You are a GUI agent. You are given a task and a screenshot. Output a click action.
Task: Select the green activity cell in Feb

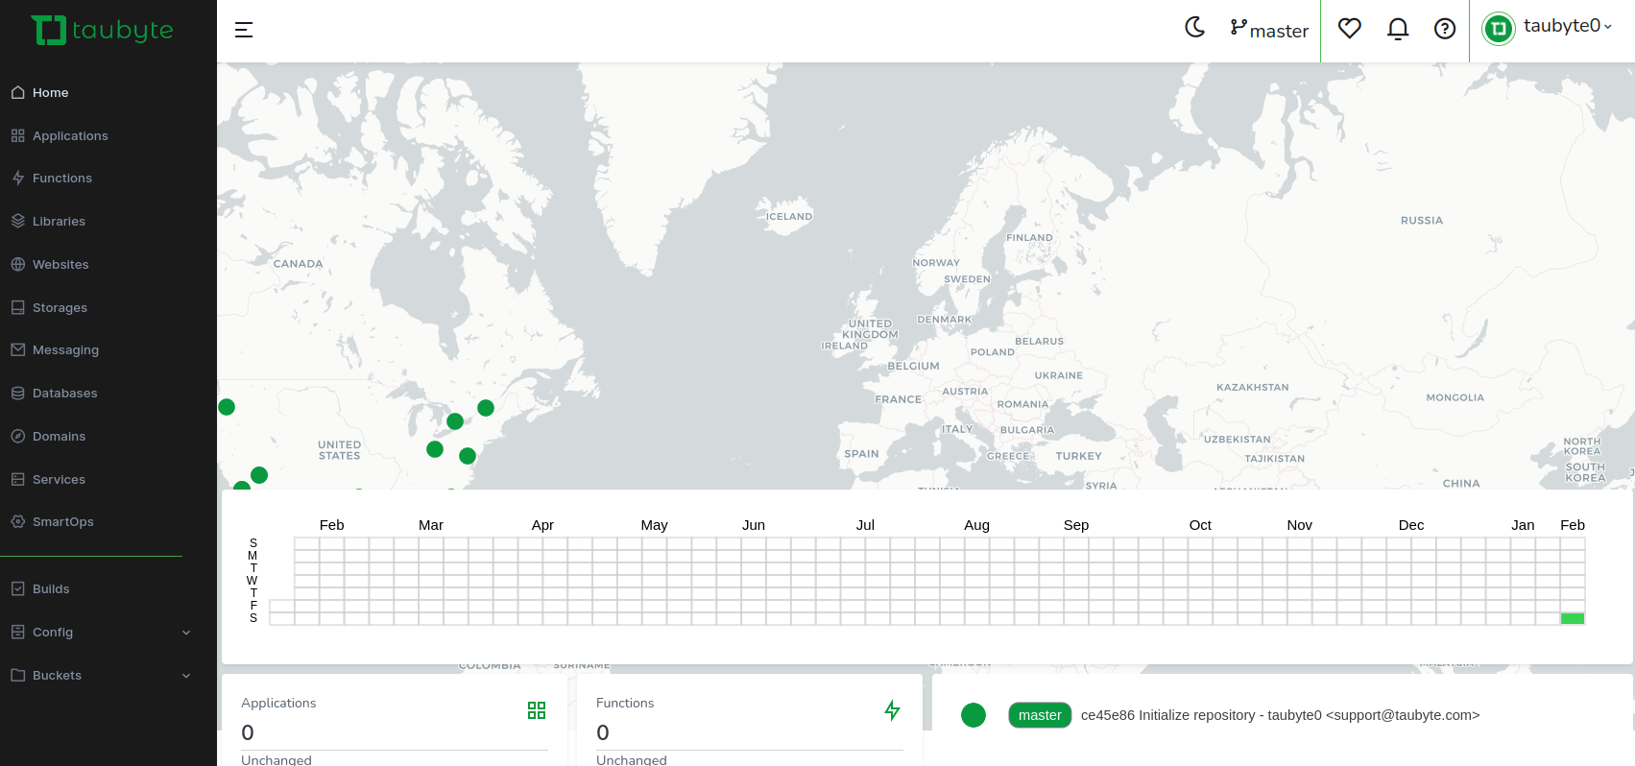(1572, 618)
